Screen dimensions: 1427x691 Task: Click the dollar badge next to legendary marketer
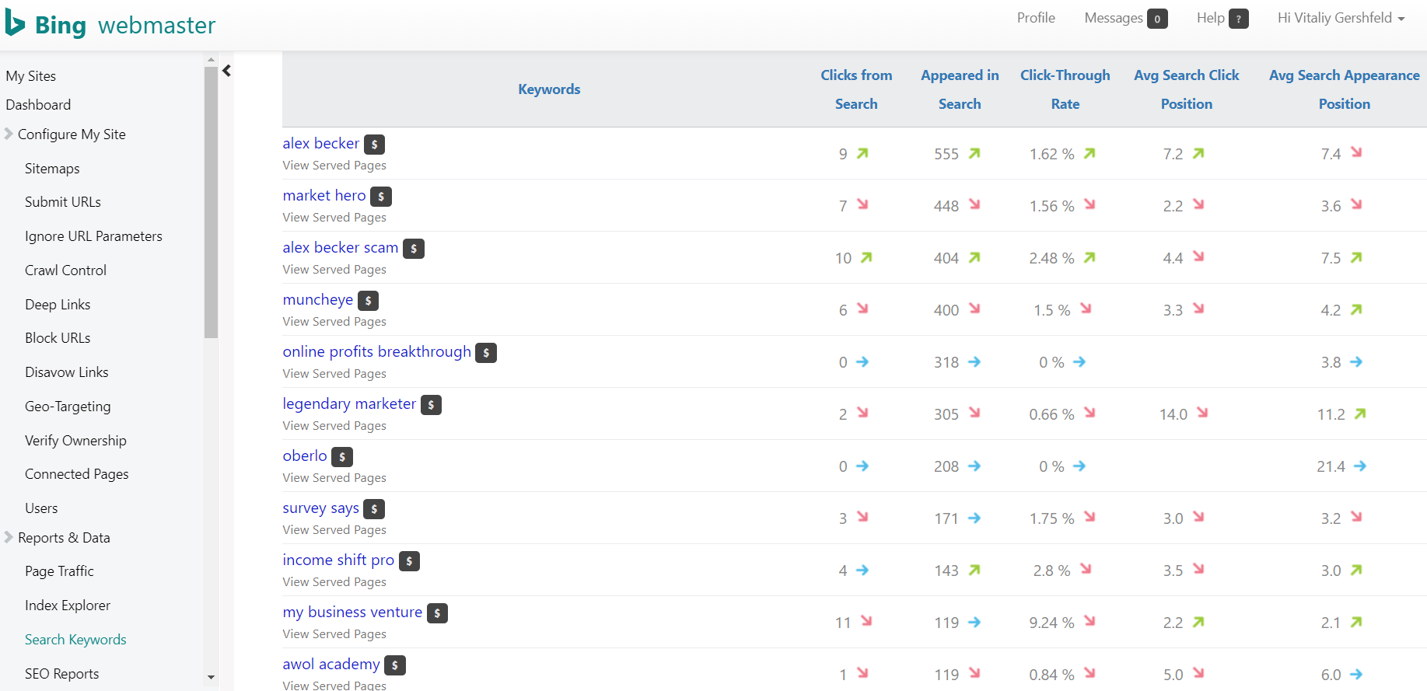click(x=432, y=405)
